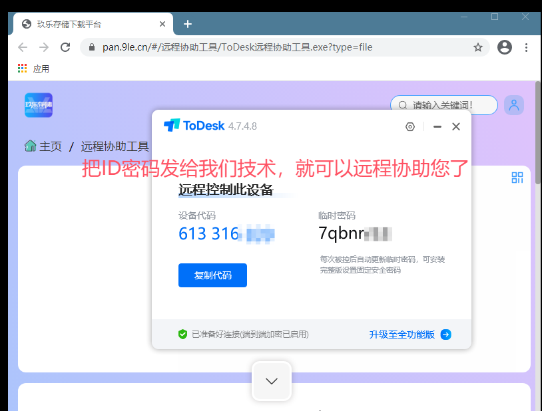Click the 玖乐存储 site logo
Viewport: 542px width, 411px height.
[x=39, y=105]
